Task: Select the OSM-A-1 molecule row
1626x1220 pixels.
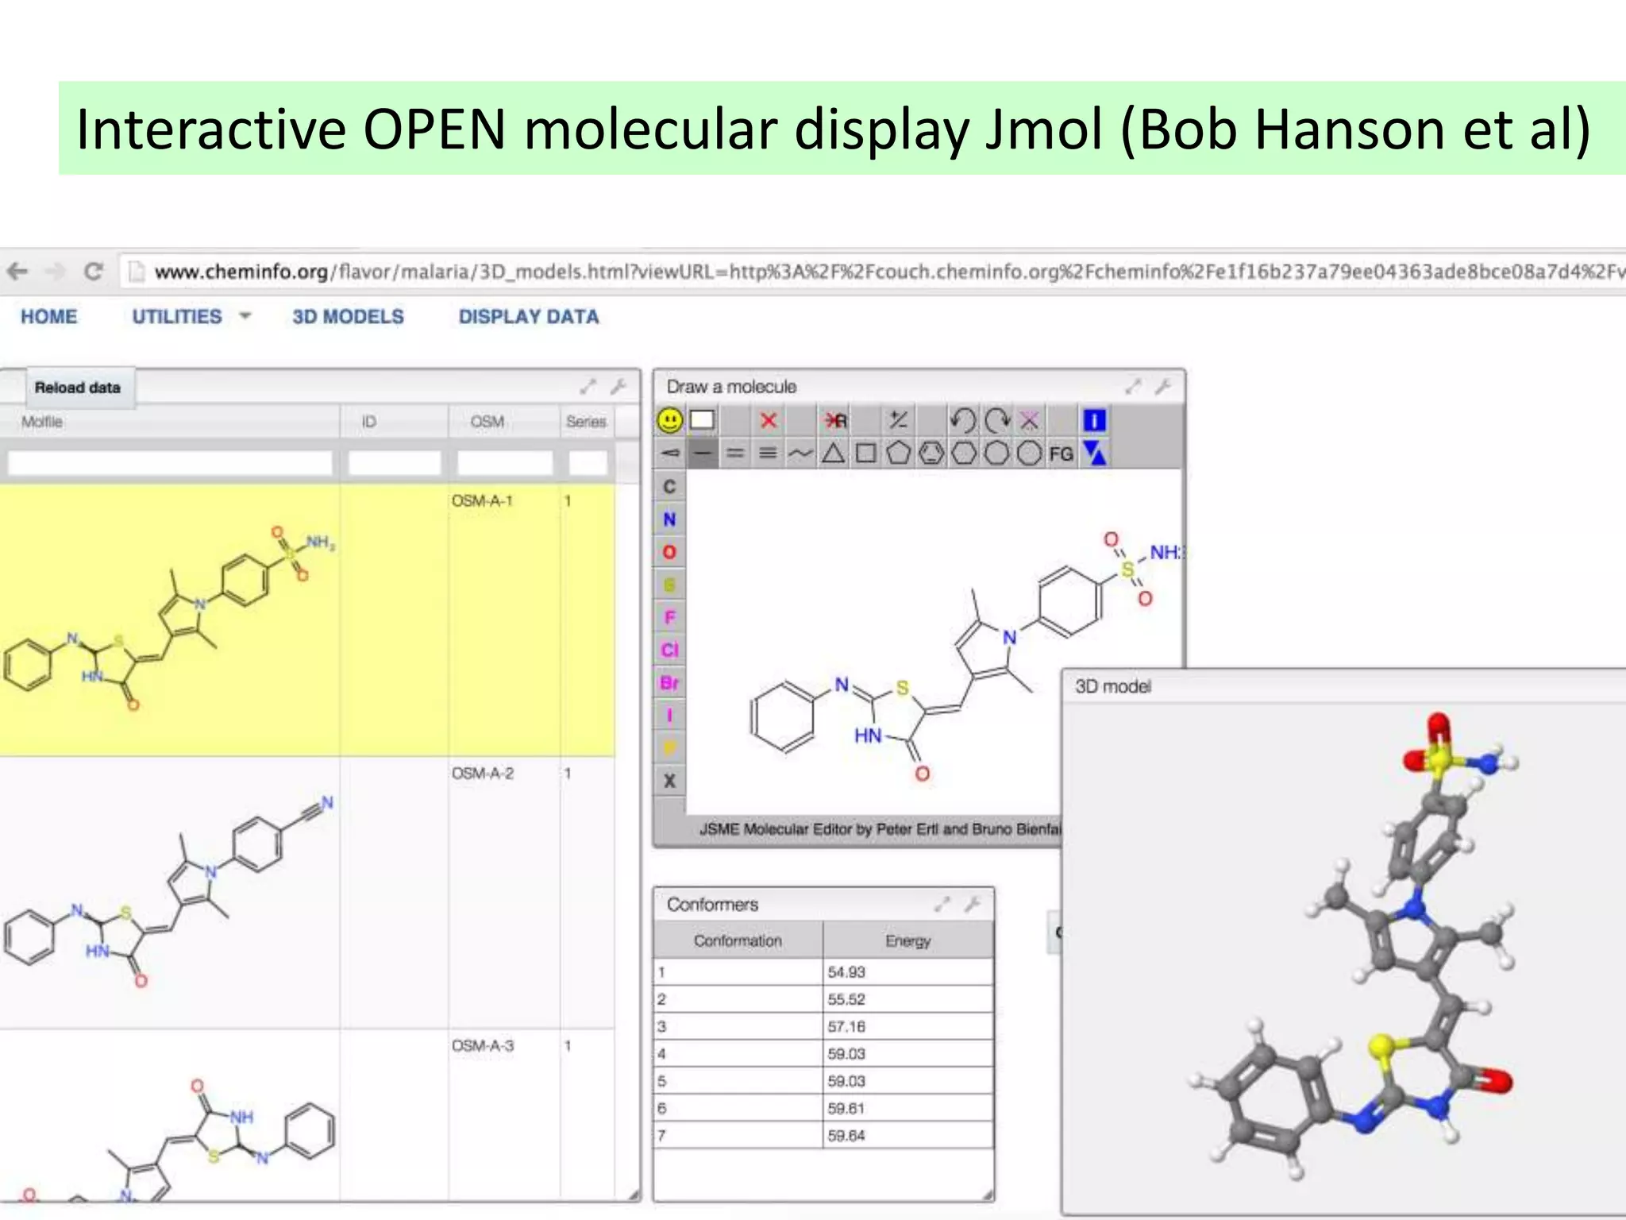Action: tap(307, 620)
